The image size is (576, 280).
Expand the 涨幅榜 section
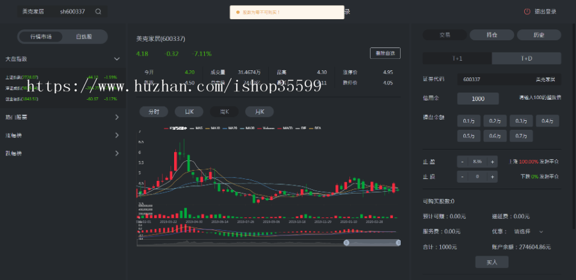63,135
